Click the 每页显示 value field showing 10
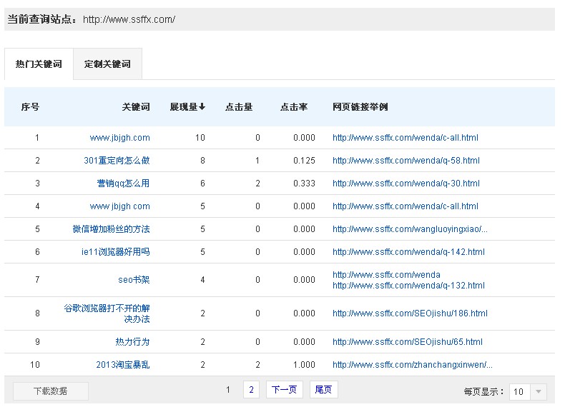Screen dimensions: 570x417 [x=520, y=391]
